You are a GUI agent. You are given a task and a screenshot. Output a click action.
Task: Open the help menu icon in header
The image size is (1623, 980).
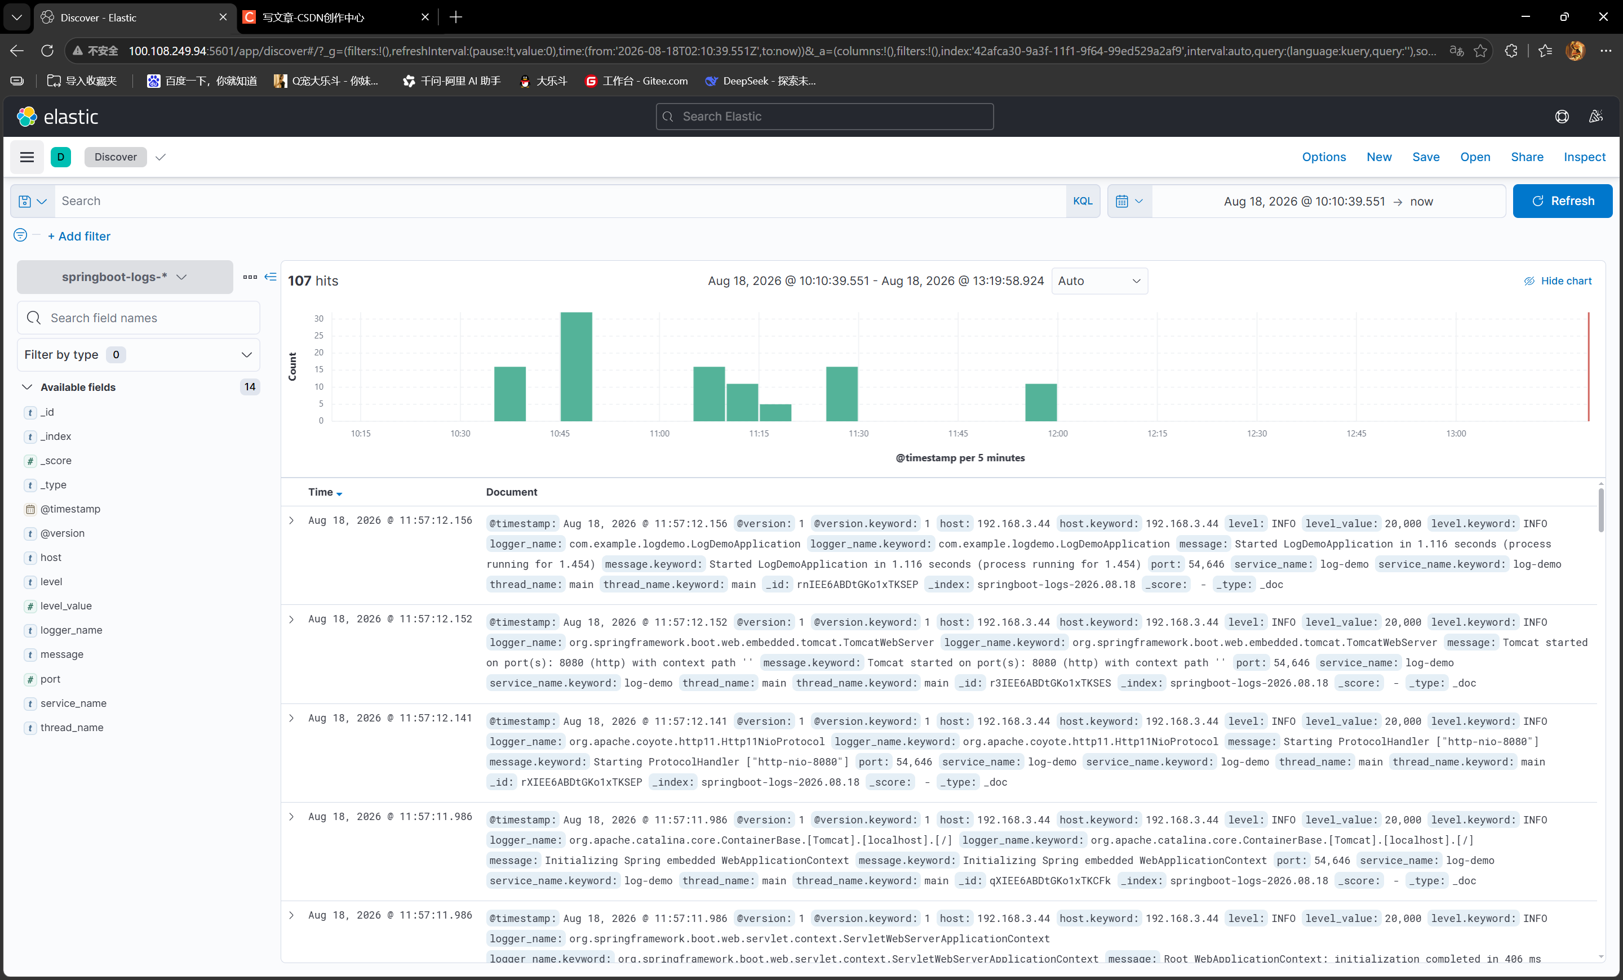[x=1562, y=117]
